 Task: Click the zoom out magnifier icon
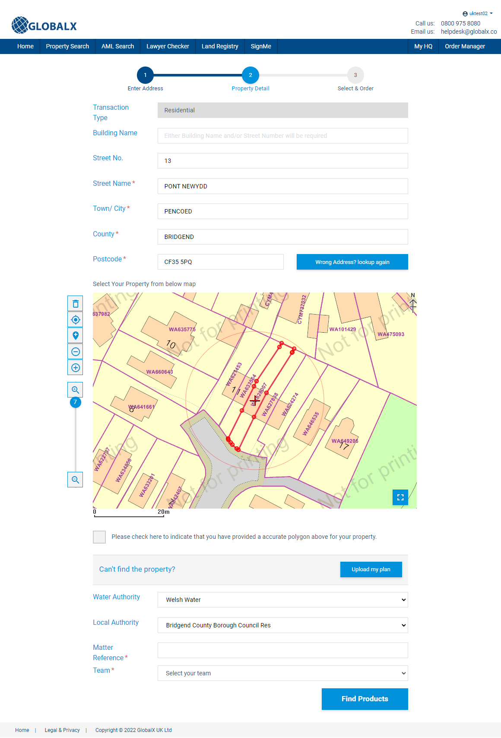(x=75, y=480)
